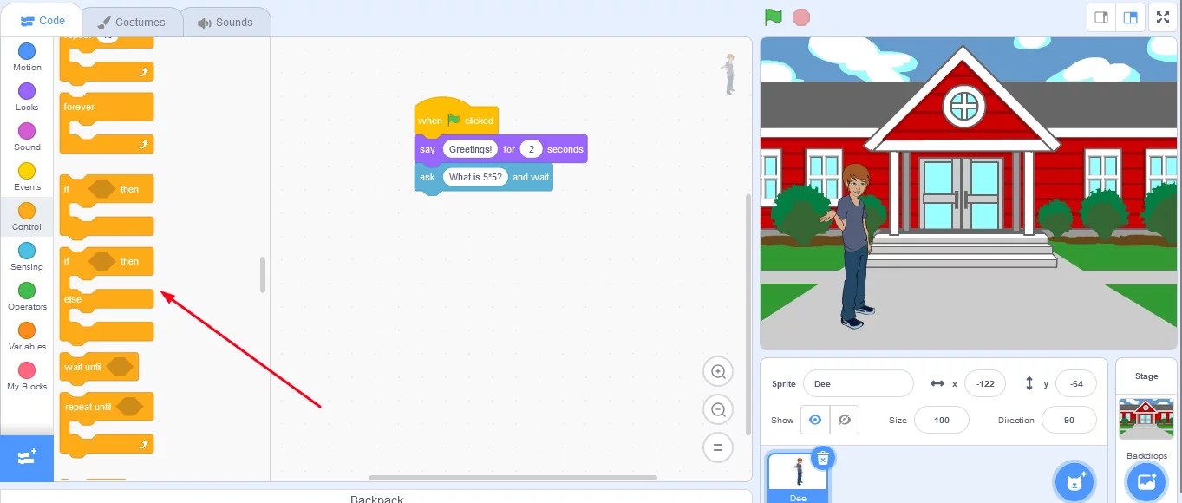Show the Dee sprite with eye toggle
Image resolution: width=1182 pixels, height=503 pixels.
click(814, 420)
